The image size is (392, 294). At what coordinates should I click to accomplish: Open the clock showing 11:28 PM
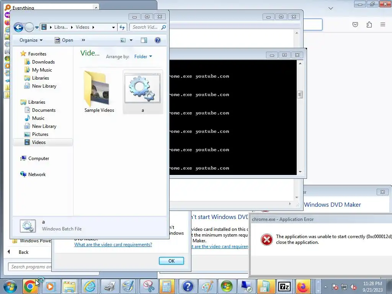click(x=372, y=287)
